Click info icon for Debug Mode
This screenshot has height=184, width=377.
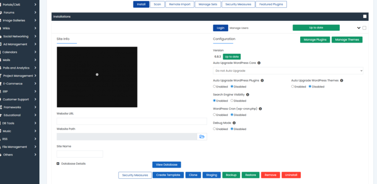pyautogui.click(x=234, y=123)
